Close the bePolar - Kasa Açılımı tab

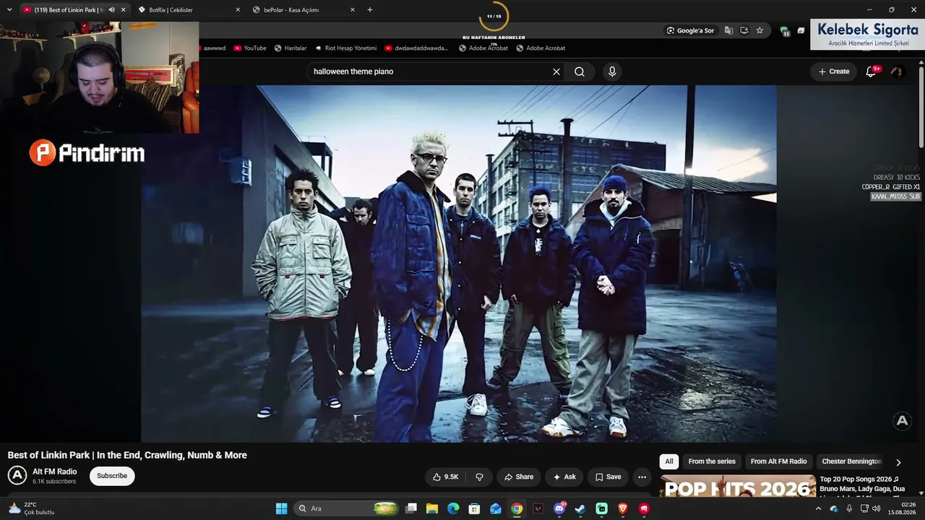click(353, 10)
